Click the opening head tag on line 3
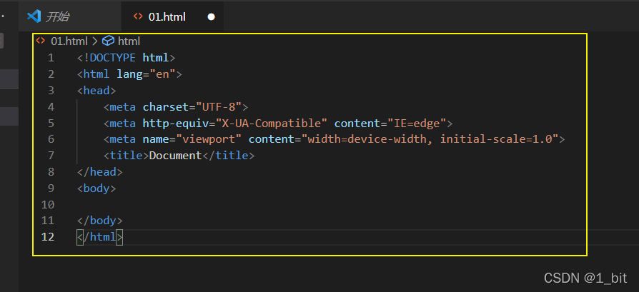Viewport: 639px width, 292px height. tap(96, 91)
